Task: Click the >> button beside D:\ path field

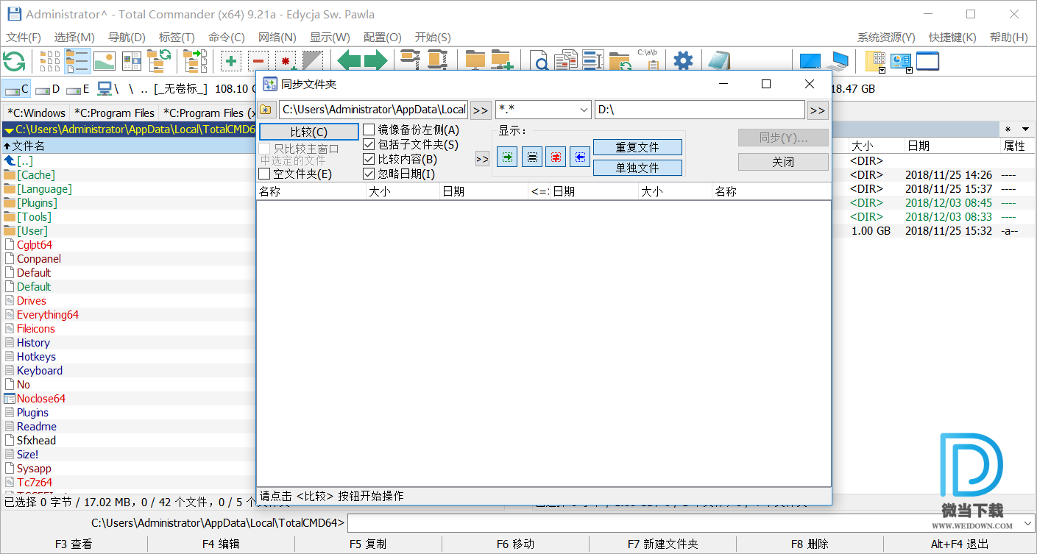Action: point(818,110)
